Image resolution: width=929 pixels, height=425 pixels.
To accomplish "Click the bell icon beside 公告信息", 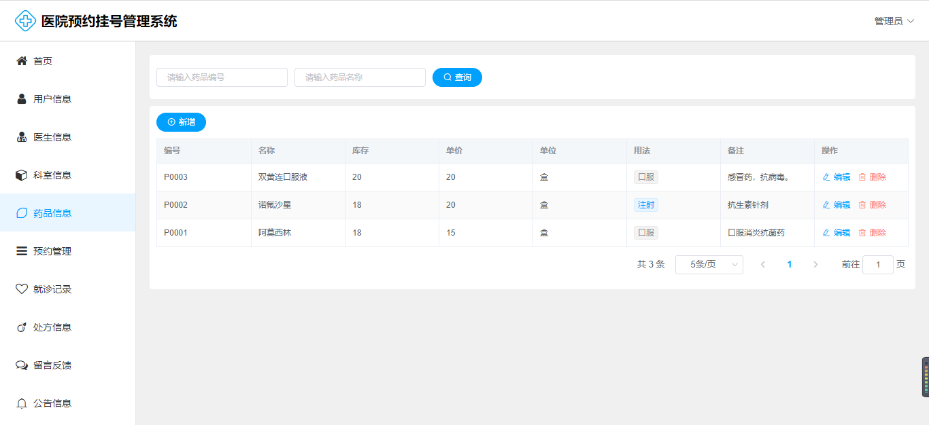I will pos(22,403).
